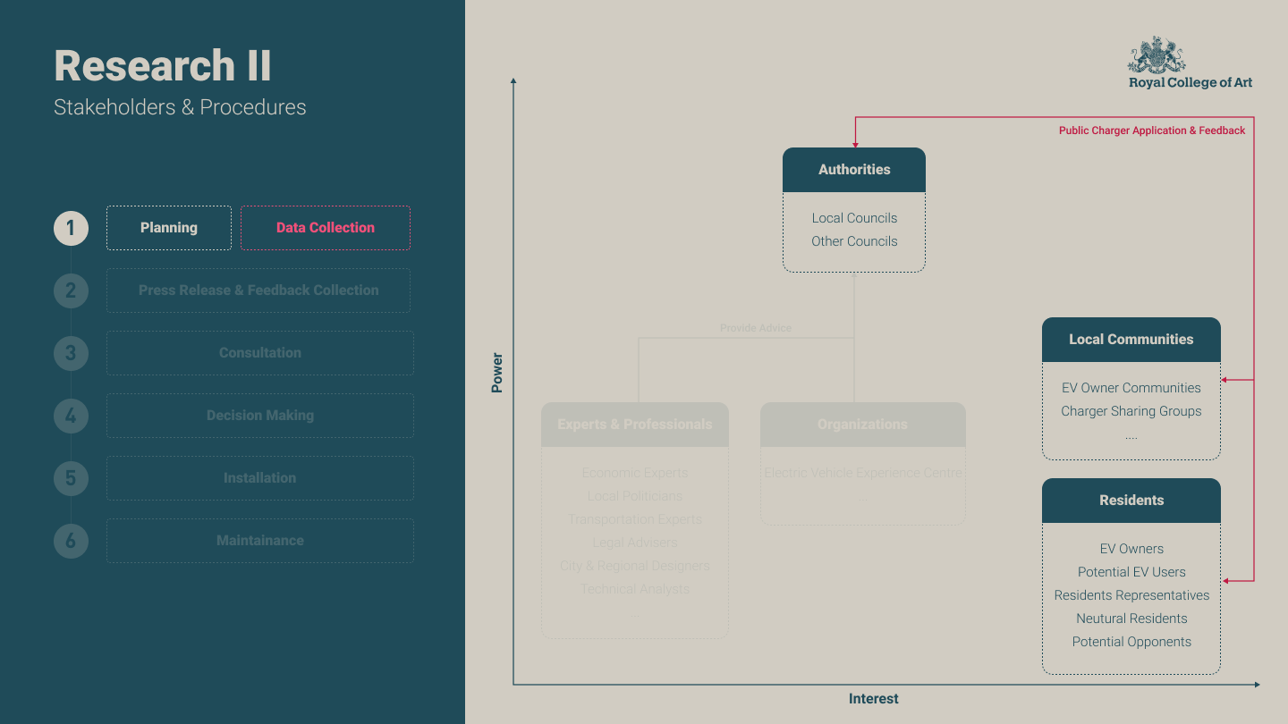
Task: Click Potential Opponents entry
Action: pyautogui.click(x=1131, y=642)
